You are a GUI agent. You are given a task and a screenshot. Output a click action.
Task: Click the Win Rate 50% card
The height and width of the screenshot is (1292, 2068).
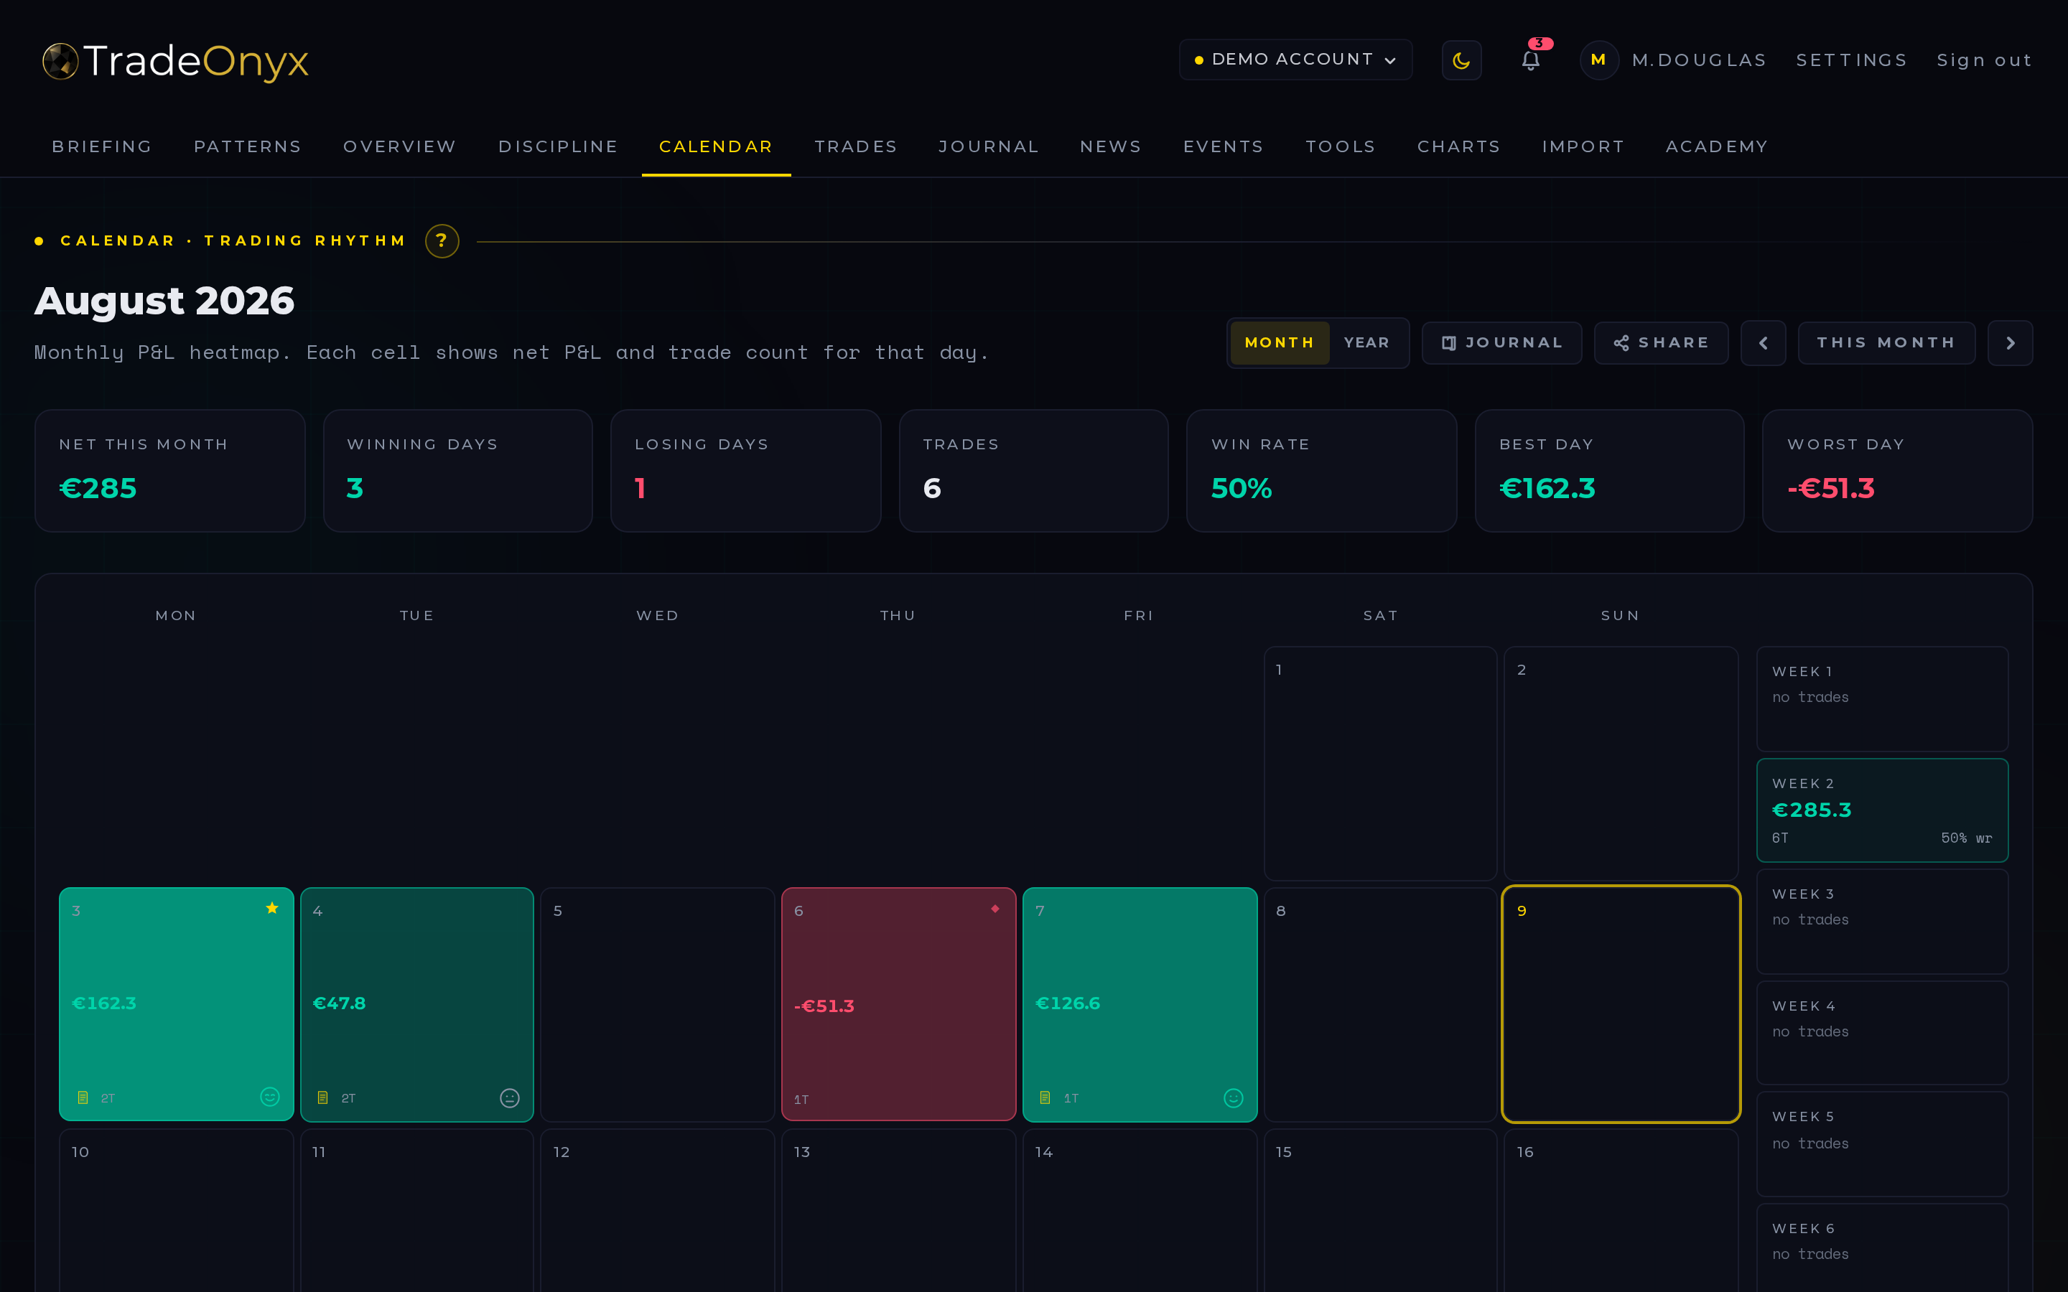1321,471
